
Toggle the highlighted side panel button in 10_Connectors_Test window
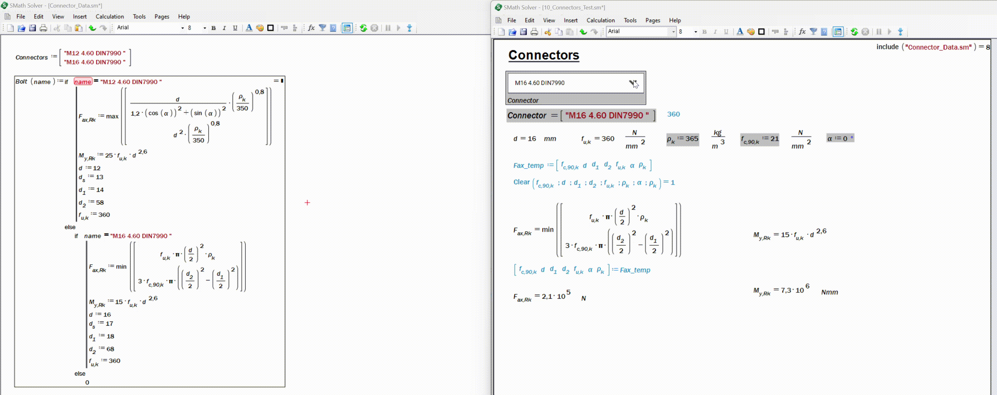[838, 32]
